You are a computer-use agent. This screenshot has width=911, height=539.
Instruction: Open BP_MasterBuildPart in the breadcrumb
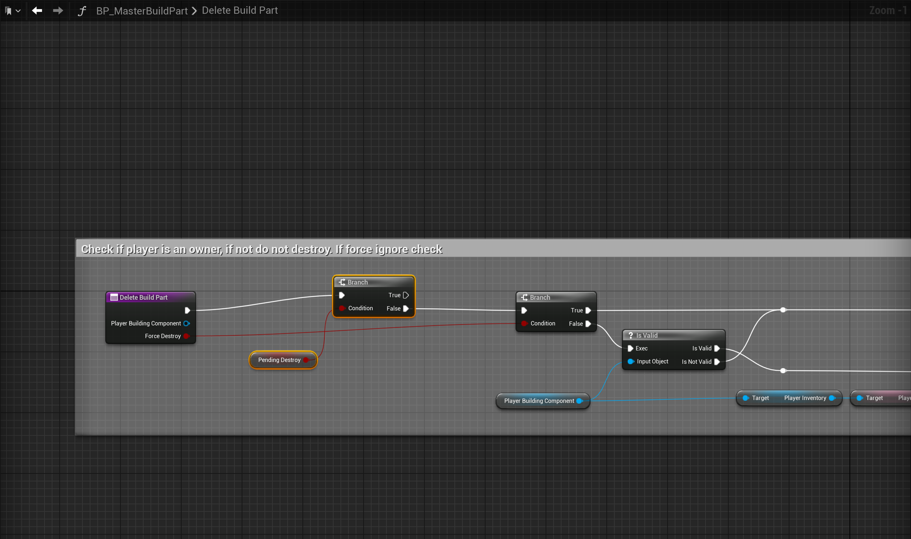coord(141,11)
